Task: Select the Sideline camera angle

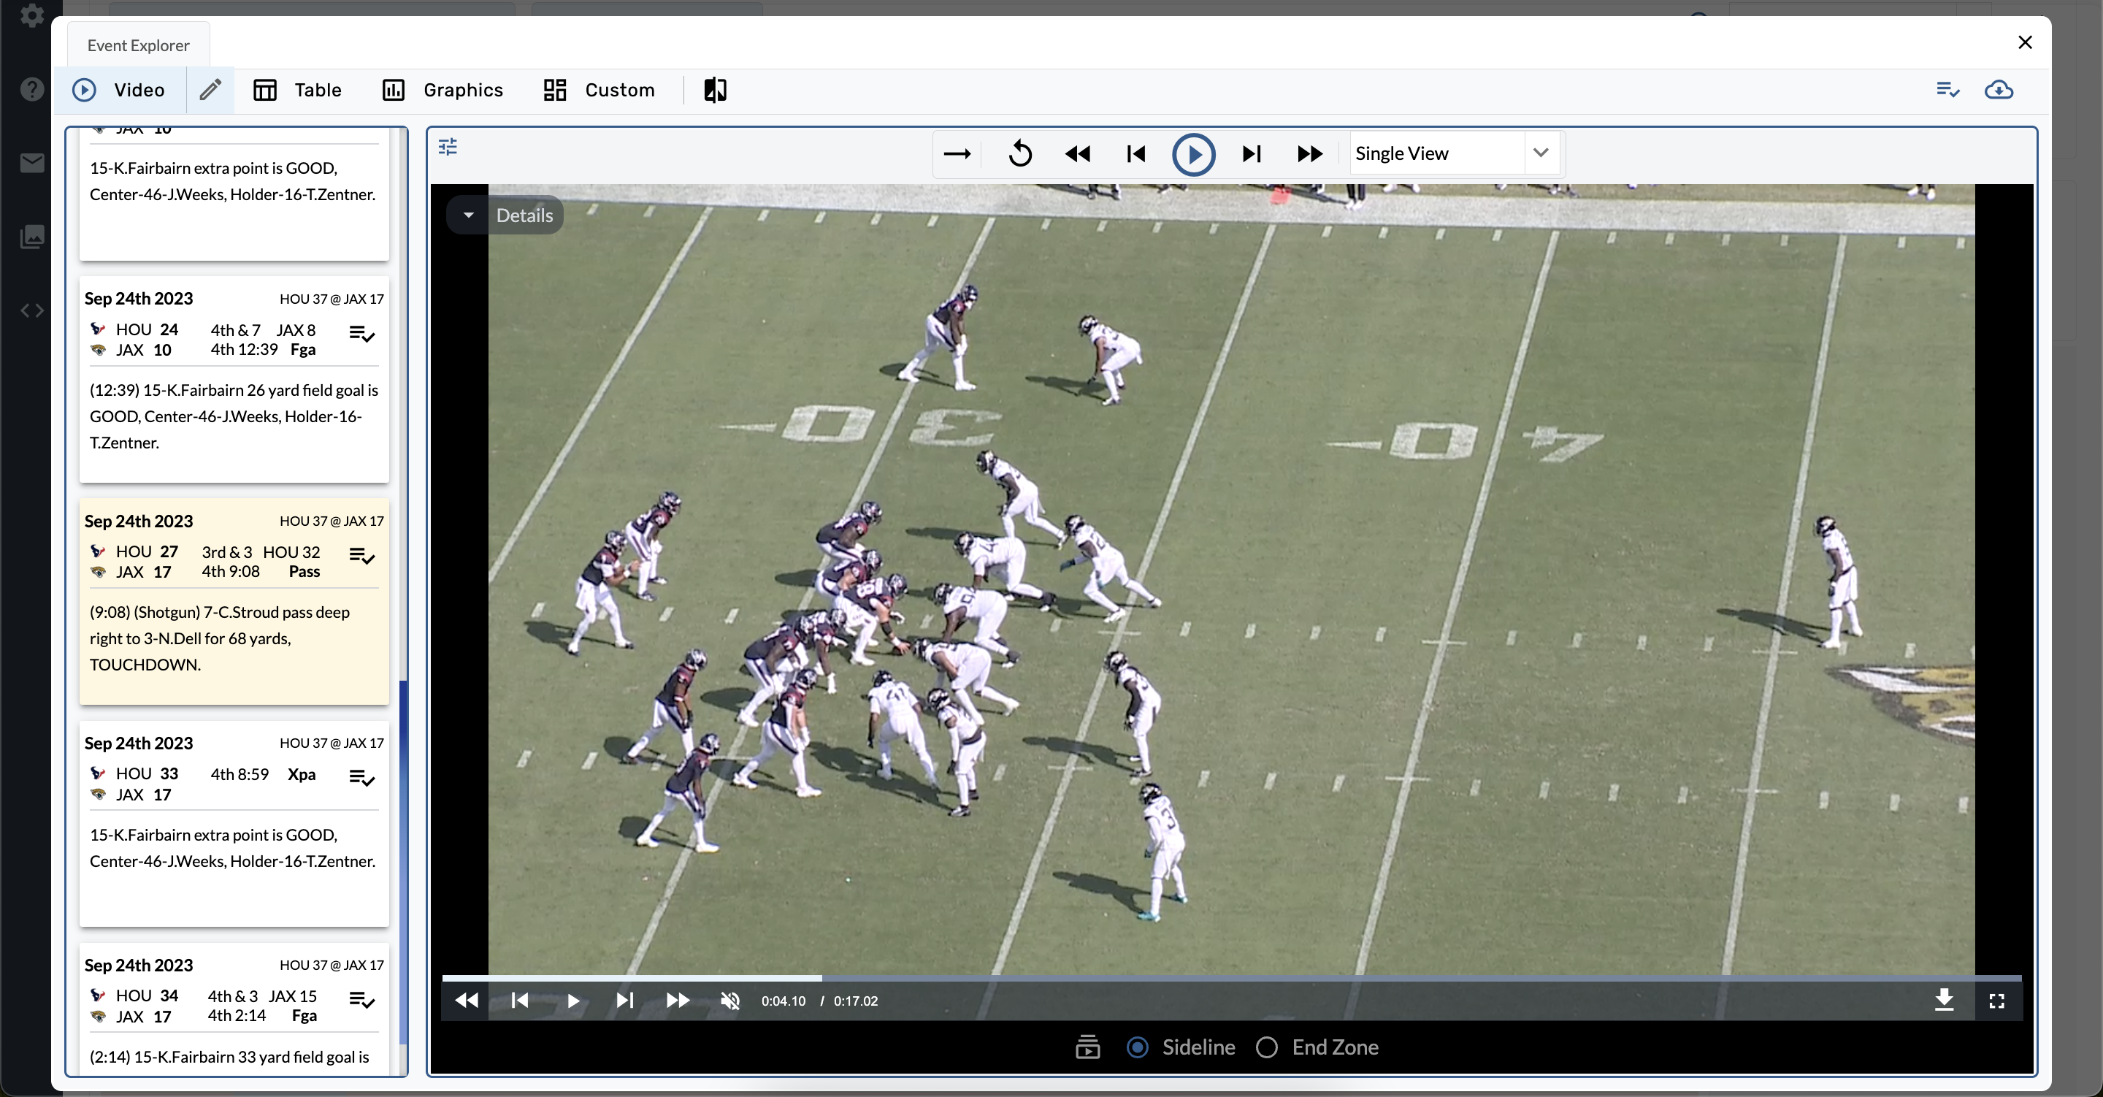Action: [x=1137, y=1047]
